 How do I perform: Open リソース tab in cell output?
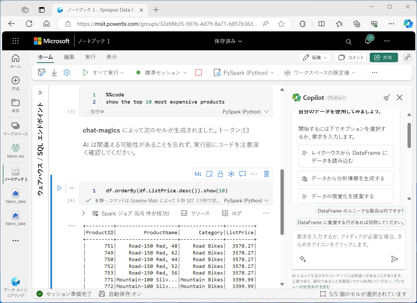(x=195, y=213)
